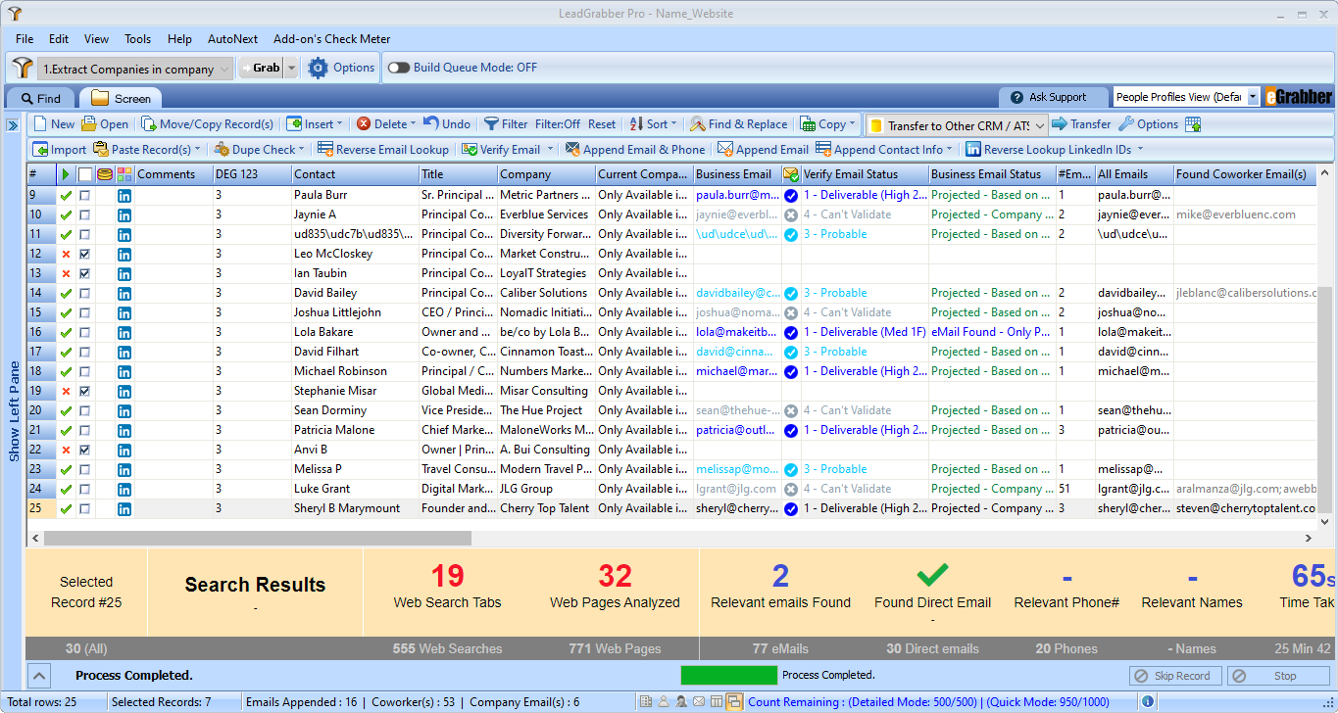Expand the Sort dropdown
1338x713 pixels.
click(x=673, y=124)
